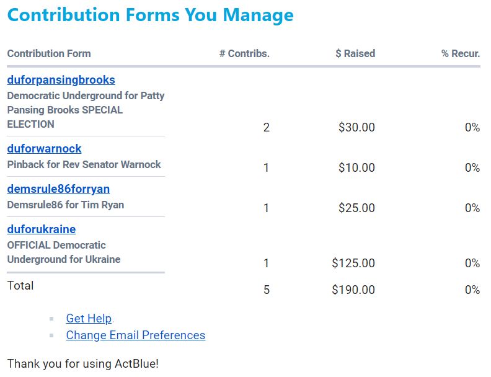Image resolution: width=491 pixels, height=377 pixels.
Task: Click the Total row label
Action: (x=20, y=286)
